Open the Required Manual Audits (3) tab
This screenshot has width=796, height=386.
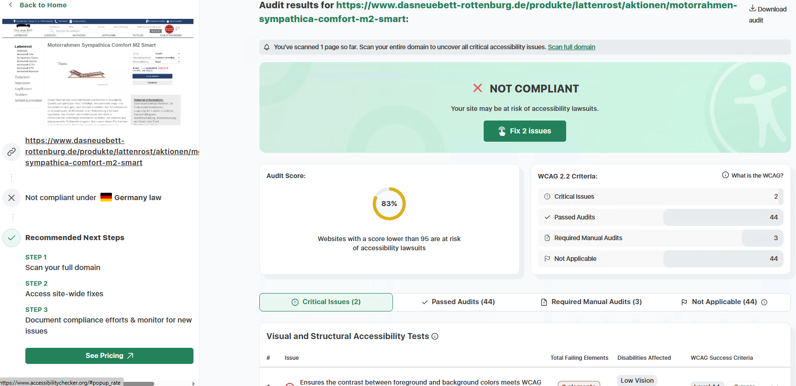tap(591, 302)
